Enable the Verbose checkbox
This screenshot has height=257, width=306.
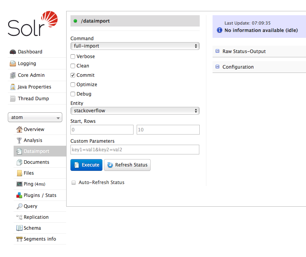[73, 57]
